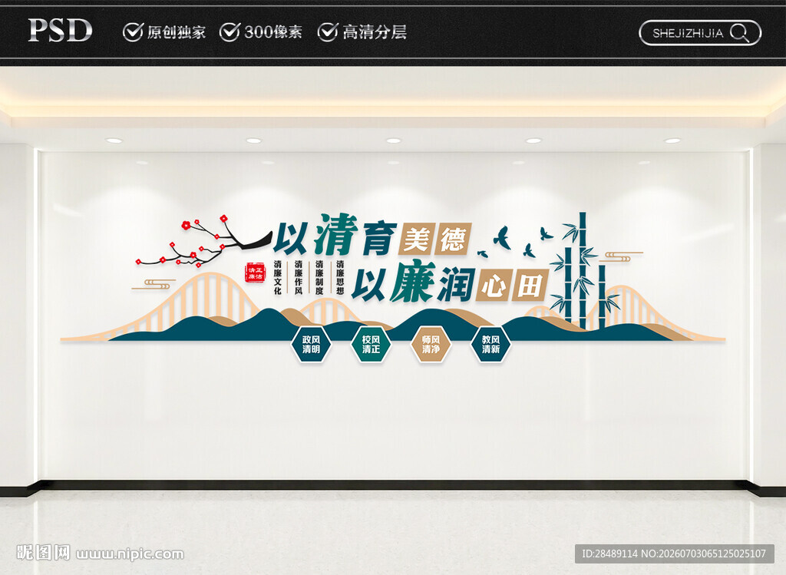Click the vertical 清廉文化 text

click(x=278, y=276)
